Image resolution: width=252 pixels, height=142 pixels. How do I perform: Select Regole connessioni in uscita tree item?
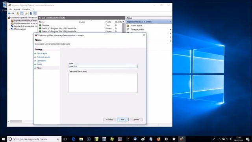point(24,23)
